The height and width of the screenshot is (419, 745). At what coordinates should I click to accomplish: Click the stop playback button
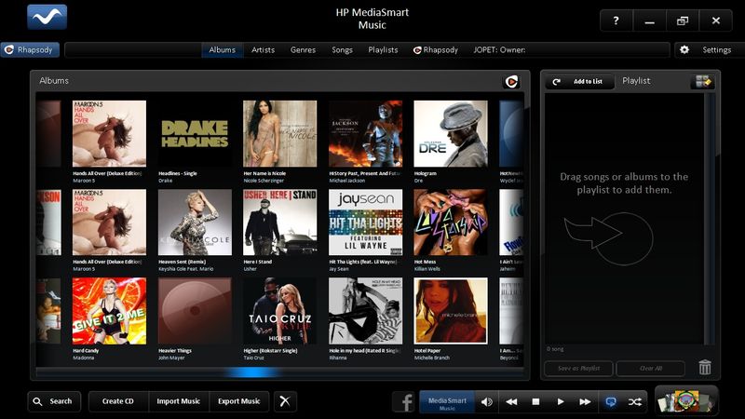535,402
